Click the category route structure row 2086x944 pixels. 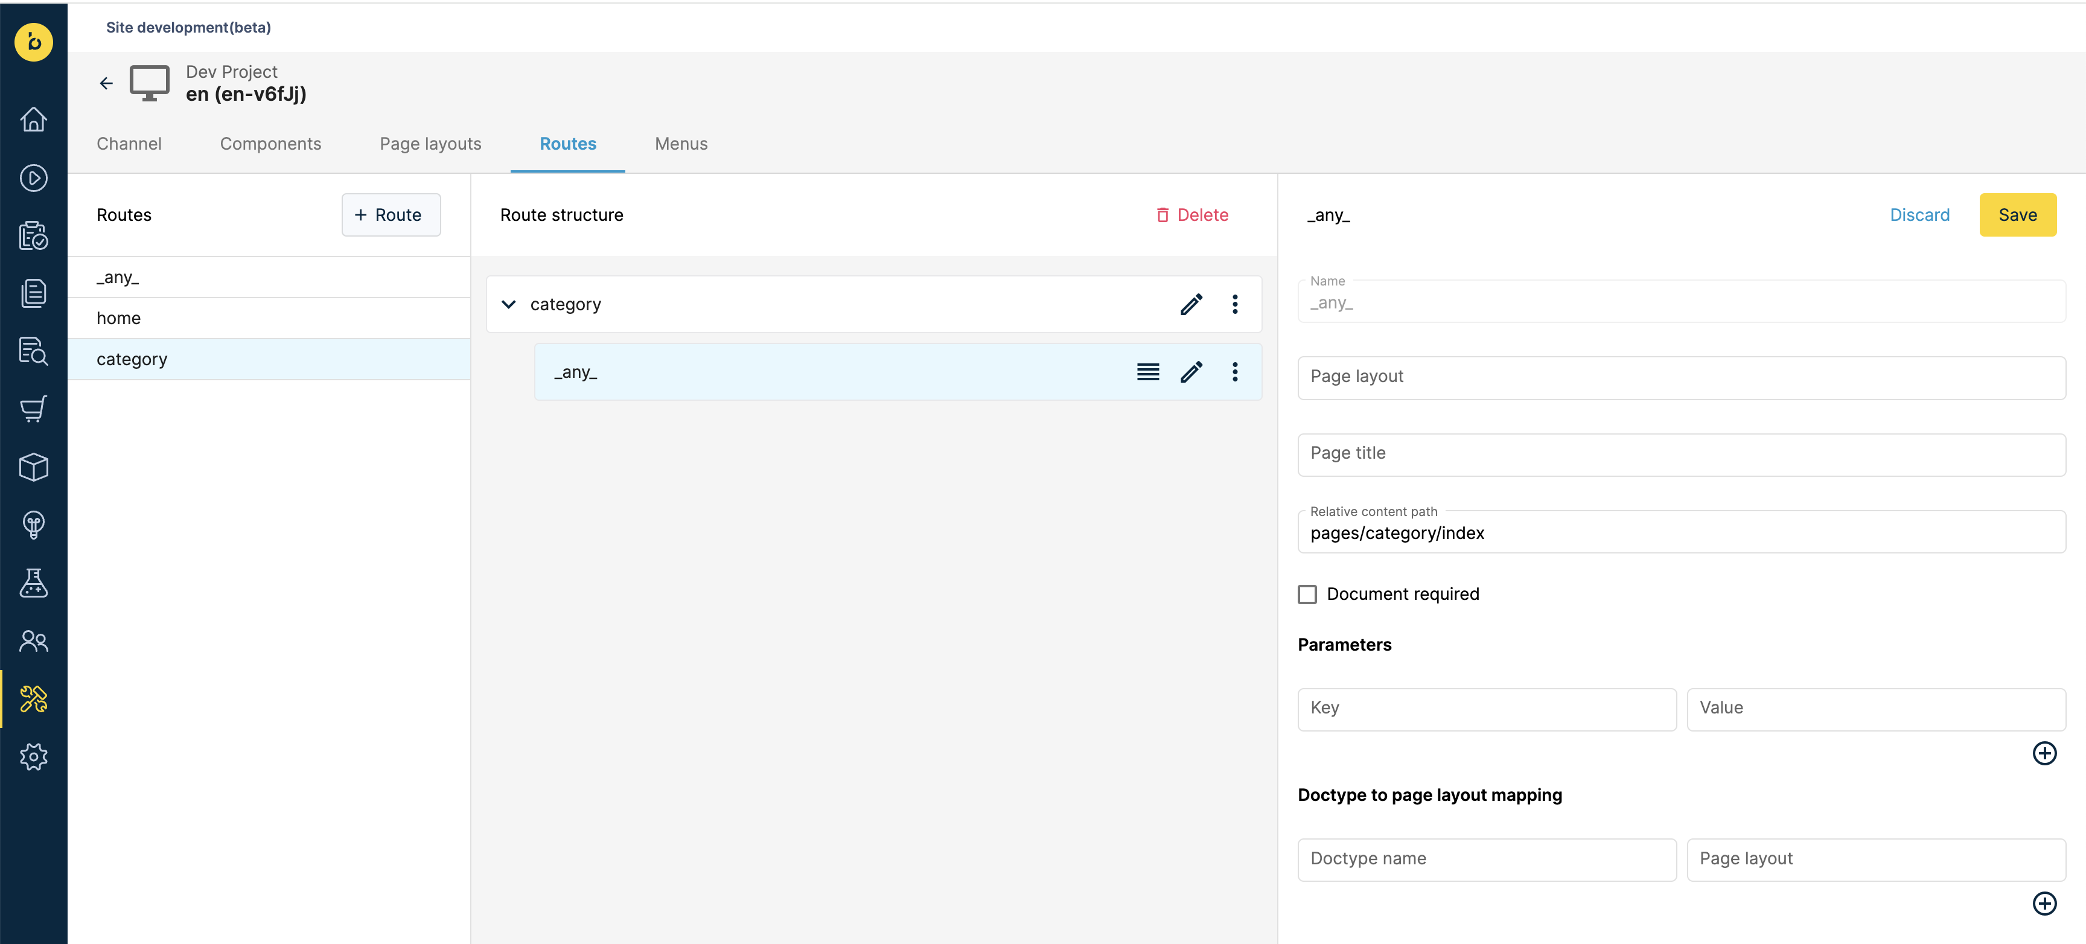874,304
